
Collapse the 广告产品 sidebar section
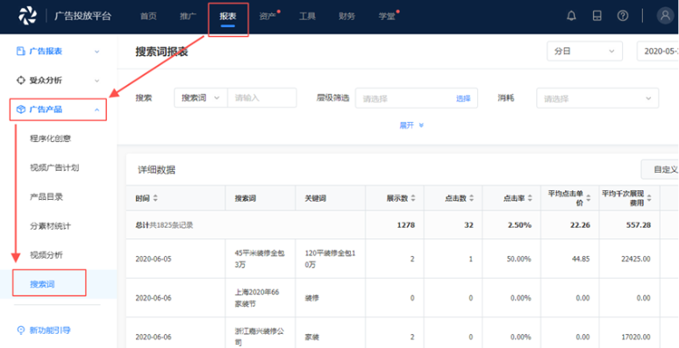point(97,110)
